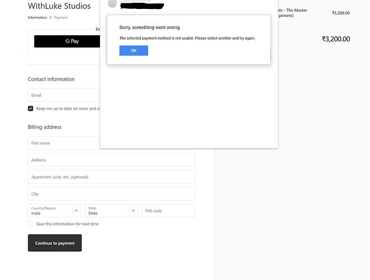
Task: Click the account avatar in the popup
Action: coord(112,4)
